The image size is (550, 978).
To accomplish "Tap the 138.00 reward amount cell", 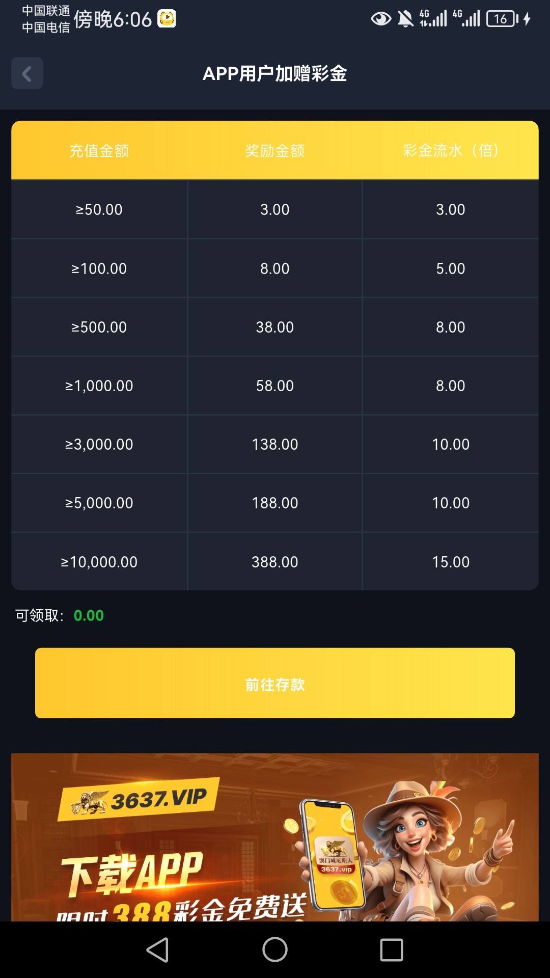I will (275, 444).
